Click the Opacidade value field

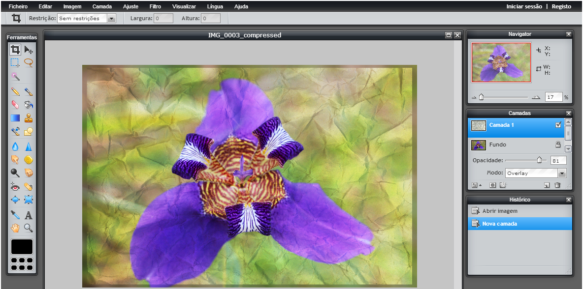[x=558, y=160]
